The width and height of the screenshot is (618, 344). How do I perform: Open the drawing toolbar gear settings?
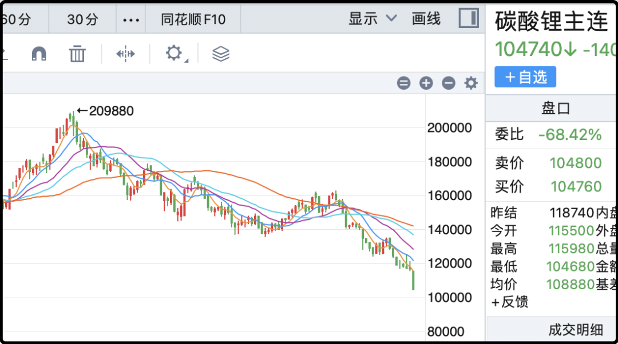tap(175, 54)
